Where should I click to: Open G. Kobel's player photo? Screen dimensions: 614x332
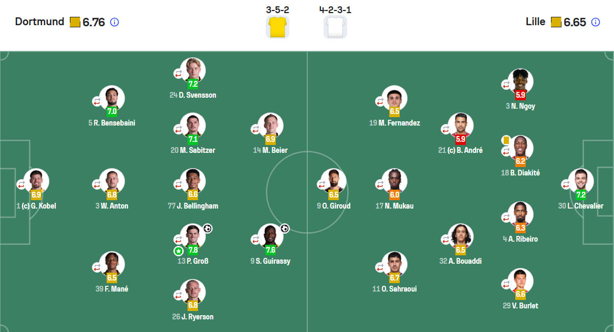36,180
